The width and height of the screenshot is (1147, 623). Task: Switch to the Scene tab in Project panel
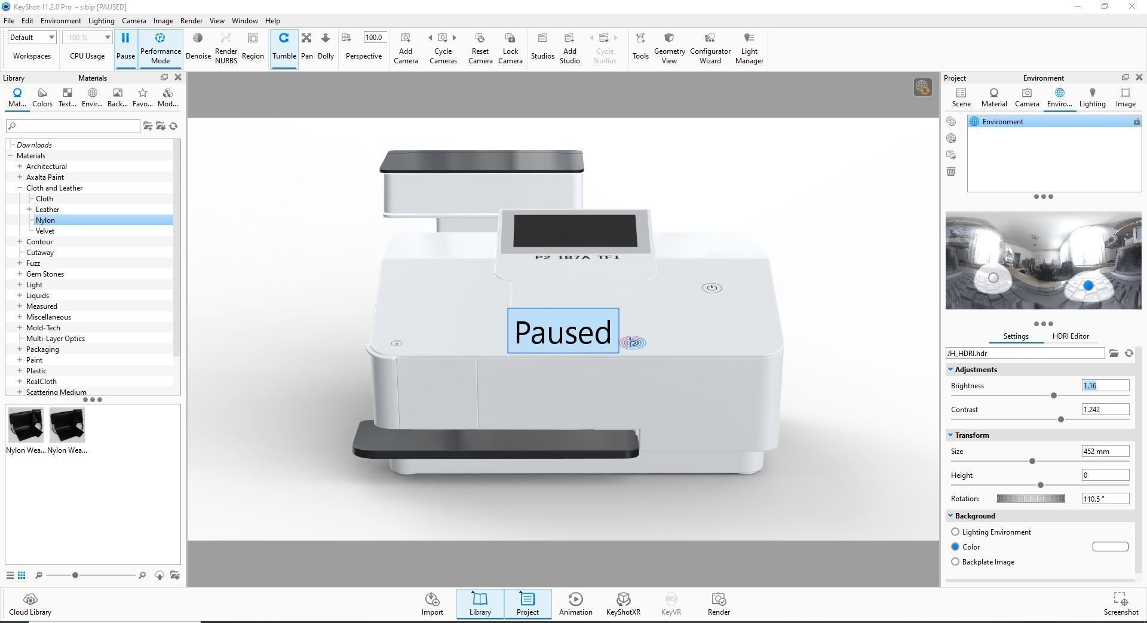pyautogui.click(x=961, y=97)
